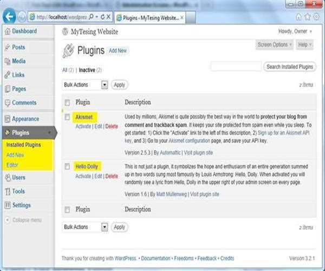
Task: Check the Hello Dolly plugin checkbox
Action: pos(67,166)
